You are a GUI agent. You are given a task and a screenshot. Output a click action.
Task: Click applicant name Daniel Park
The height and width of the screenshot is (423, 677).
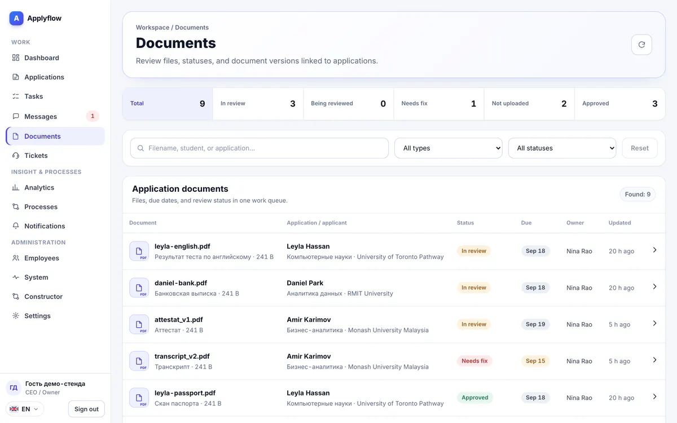click(305, 283)
